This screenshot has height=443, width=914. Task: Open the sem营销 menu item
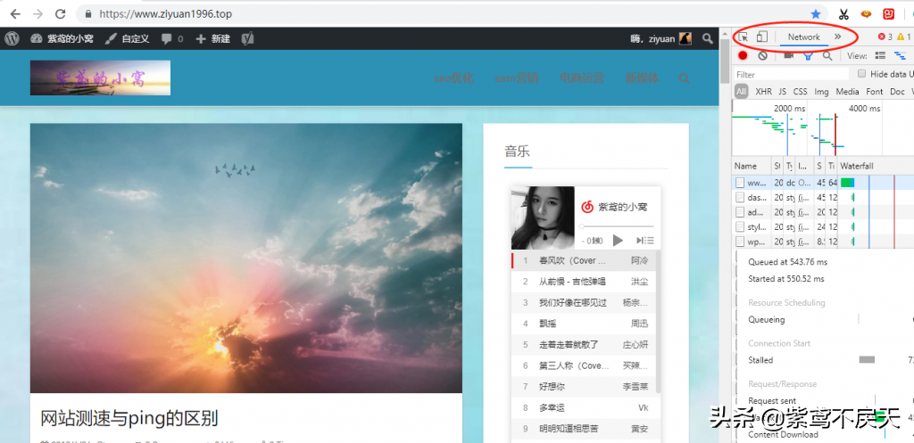[517, 78]
